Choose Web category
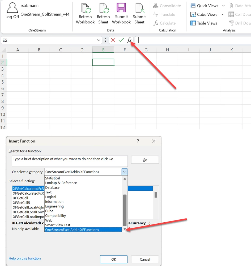This screenshot has width=251, height=266. [83, 220]
